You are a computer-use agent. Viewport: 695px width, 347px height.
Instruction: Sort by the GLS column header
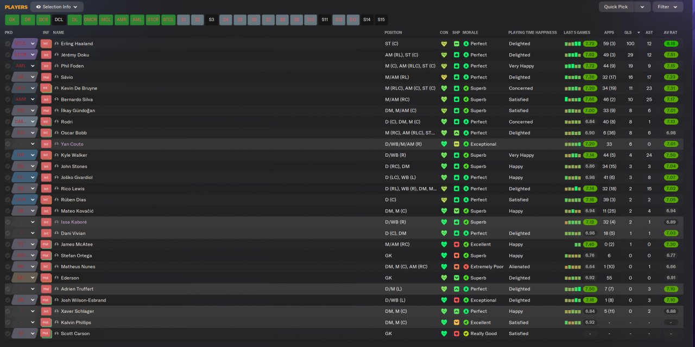tap(628, 33)
